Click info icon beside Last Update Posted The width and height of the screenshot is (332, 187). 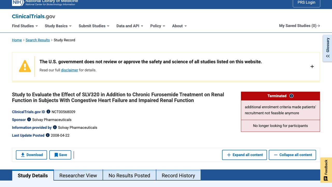[48, 135]
